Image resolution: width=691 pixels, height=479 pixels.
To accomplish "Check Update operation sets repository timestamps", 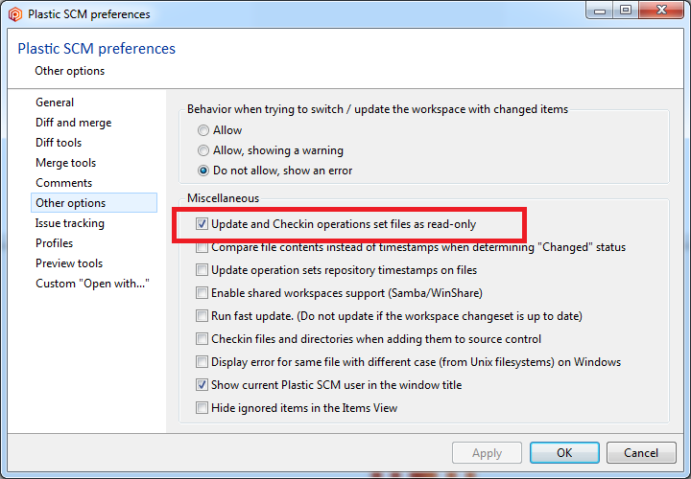I will pos(202,269).
